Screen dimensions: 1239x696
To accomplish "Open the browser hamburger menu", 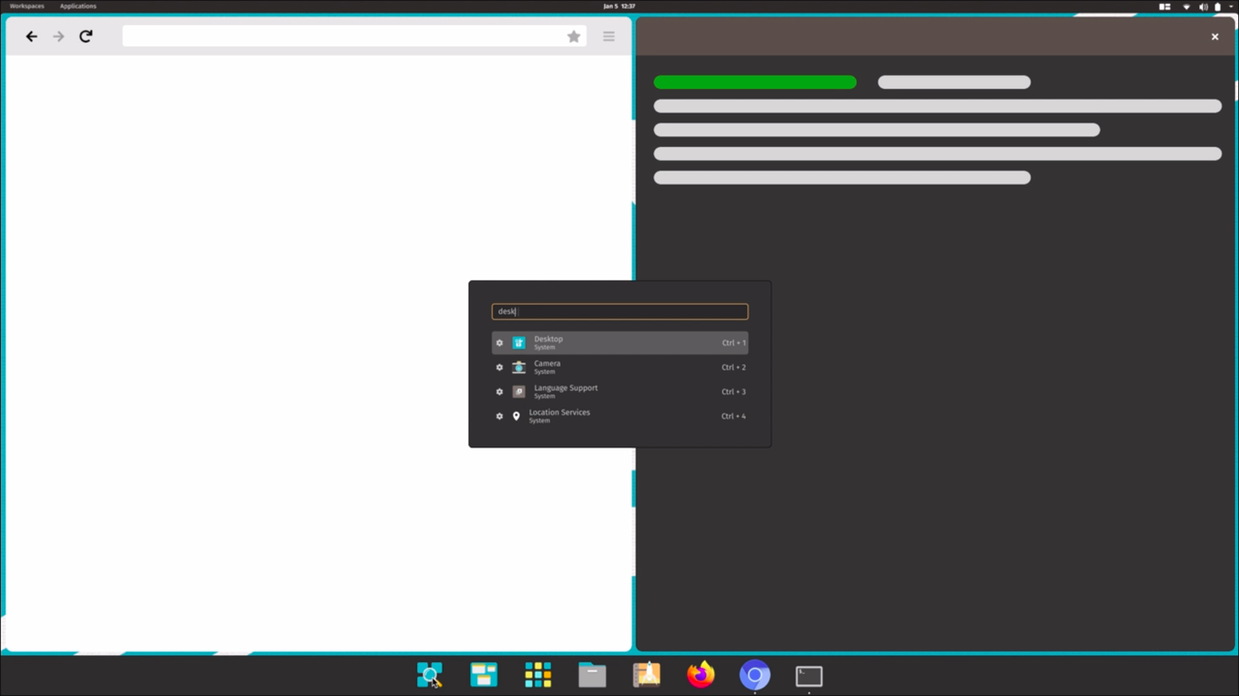I will click(x=609, y=36).
